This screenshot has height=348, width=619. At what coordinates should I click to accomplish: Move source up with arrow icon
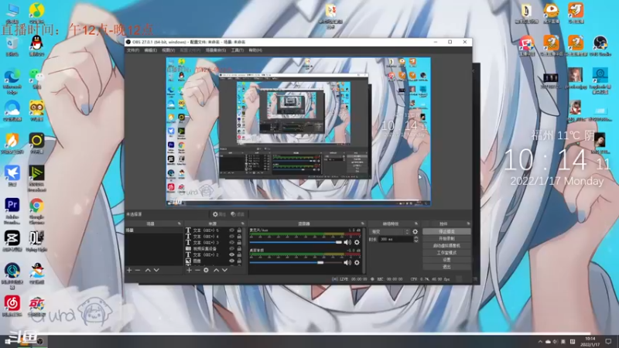(x=216, y=270)
